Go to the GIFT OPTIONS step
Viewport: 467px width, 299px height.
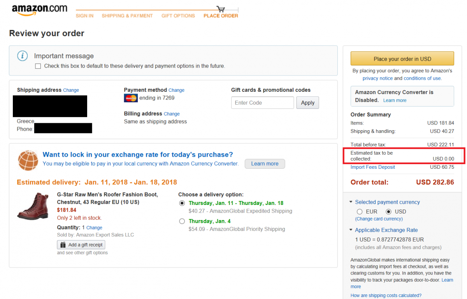(178, 16)
